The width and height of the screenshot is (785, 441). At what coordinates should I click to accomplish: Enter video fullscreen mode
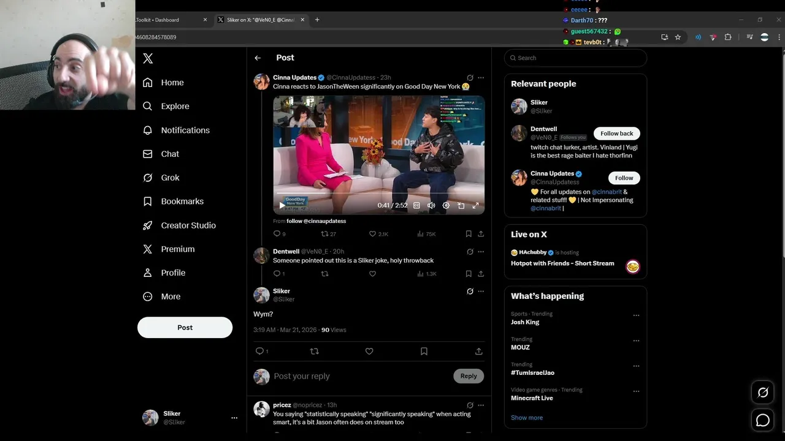(475, 206)
